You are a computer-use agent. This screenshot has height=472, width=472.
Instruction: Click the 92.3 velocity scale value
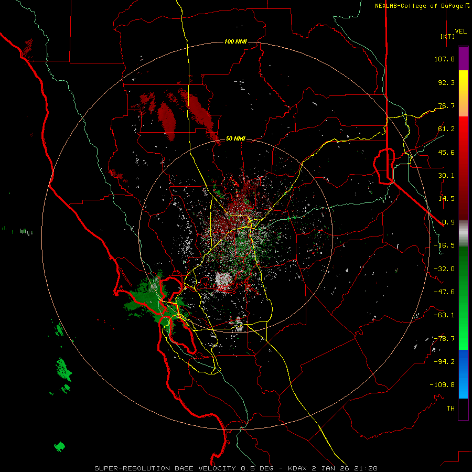click(446, 82)
